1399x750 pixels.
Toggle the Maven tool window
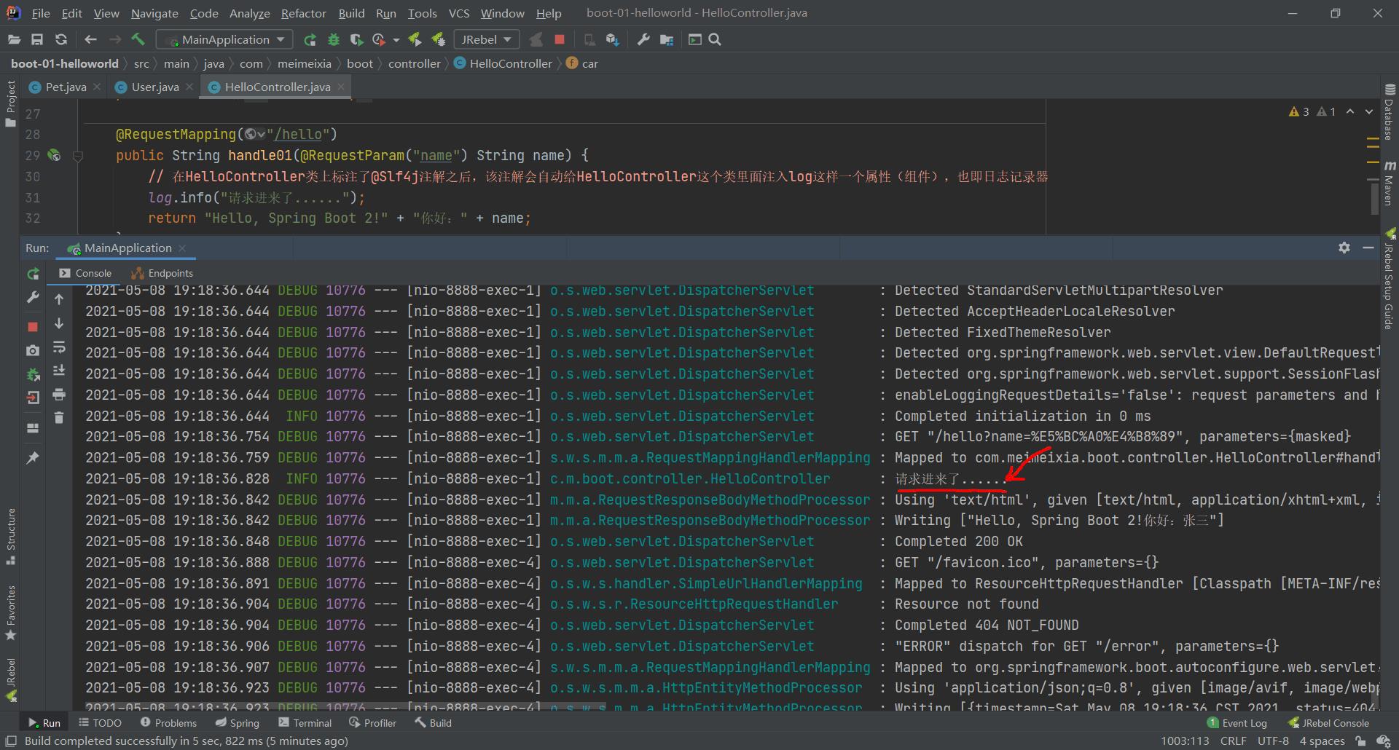coord(1389,183)
